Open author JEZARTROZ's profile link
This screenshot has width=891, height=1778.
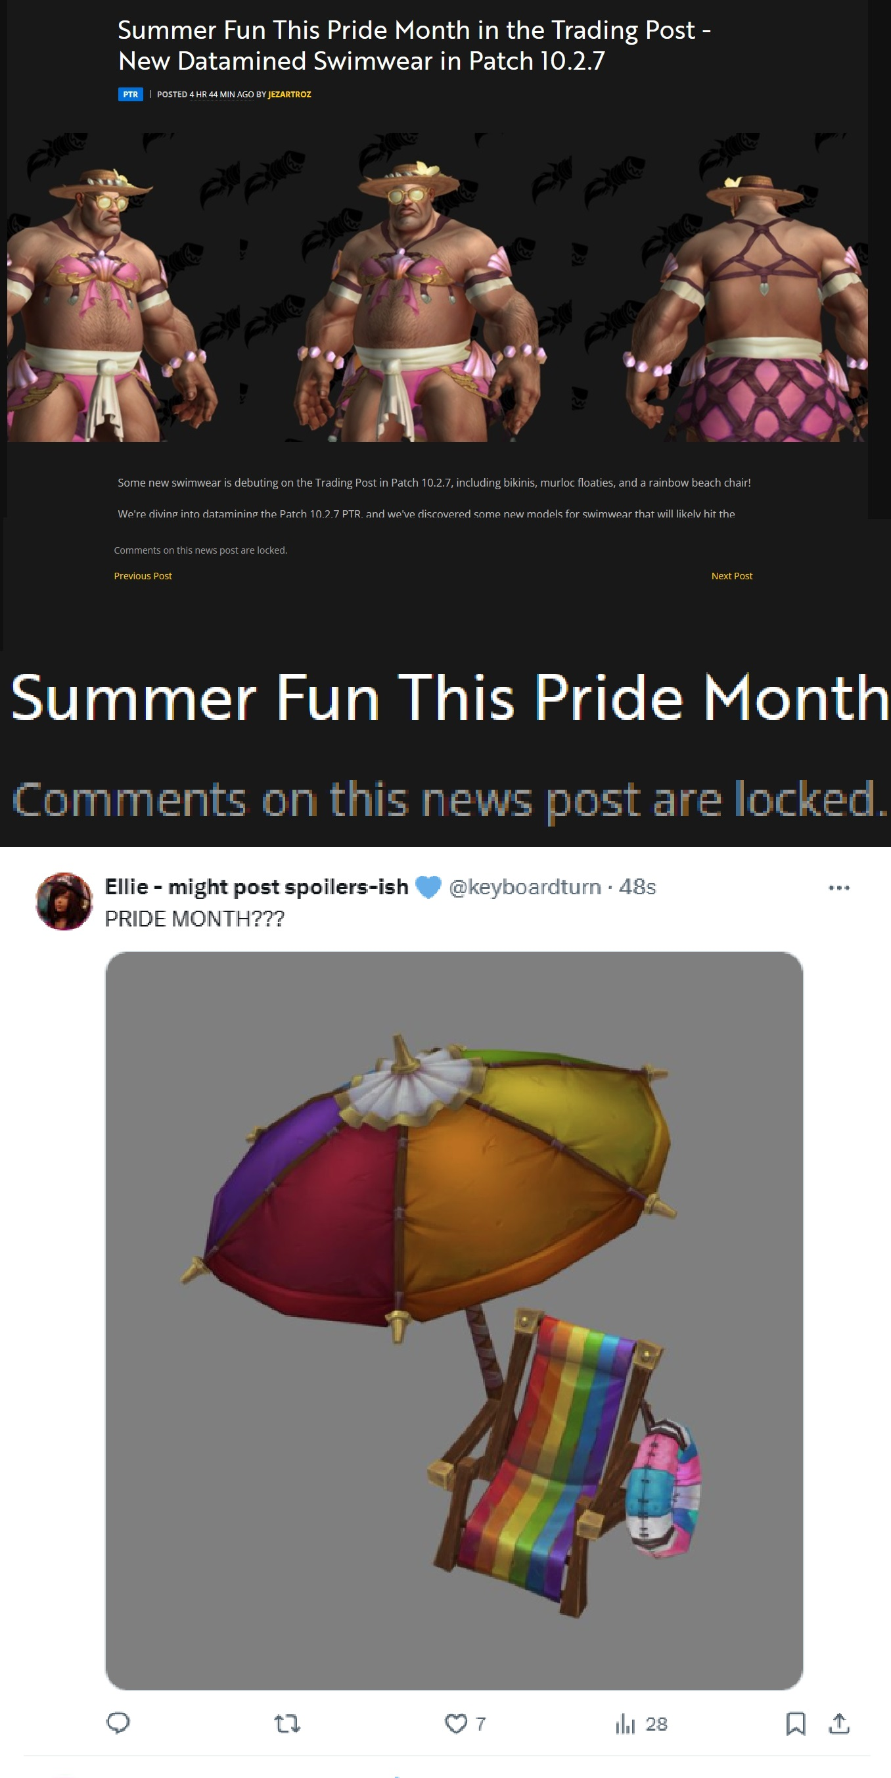click(x=289, y=94)
